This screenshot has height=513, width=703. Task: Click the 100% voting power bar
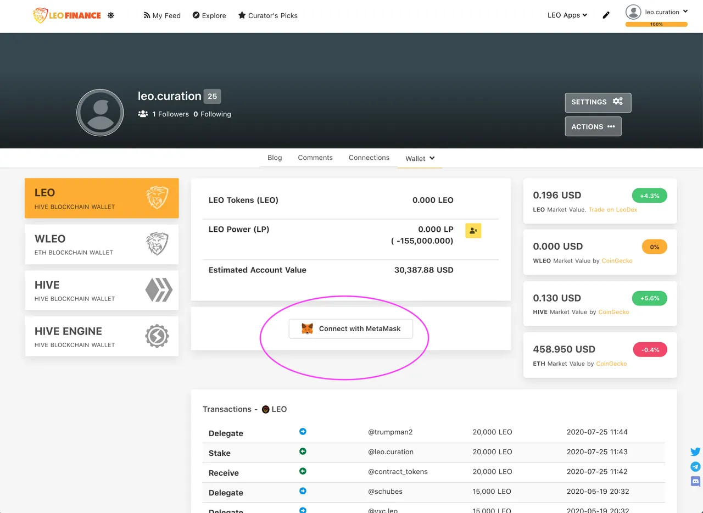pyautogui.click(x=656, y=24)
